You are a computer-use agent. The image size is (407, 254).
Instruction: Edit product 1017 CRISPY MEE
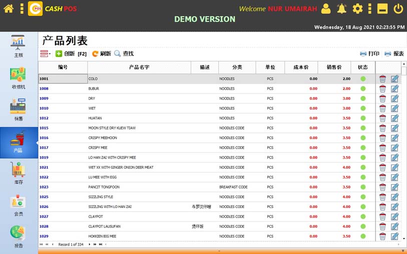coord(394,147)
